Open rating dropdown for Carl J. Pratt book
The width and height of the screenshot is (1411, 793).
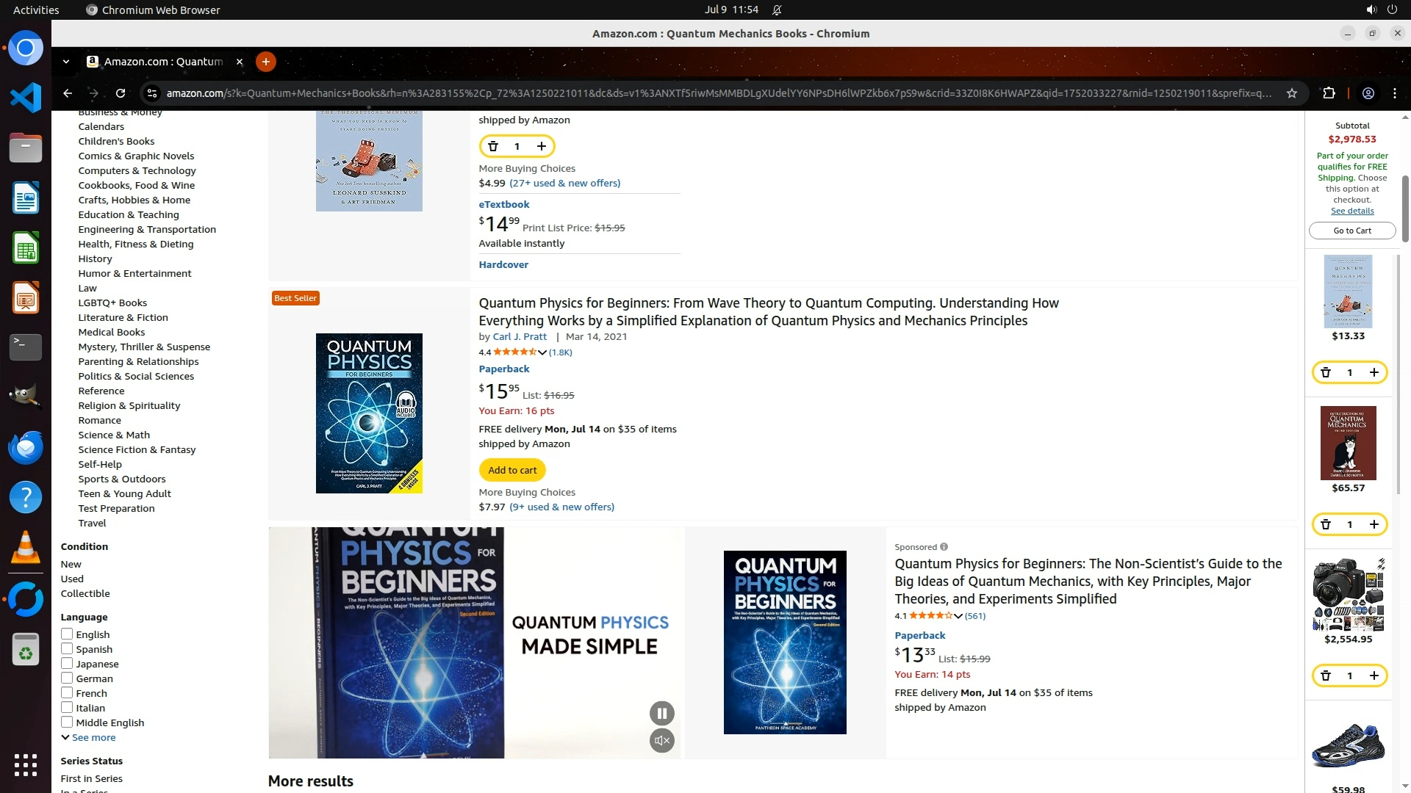(x=542, y=352)
